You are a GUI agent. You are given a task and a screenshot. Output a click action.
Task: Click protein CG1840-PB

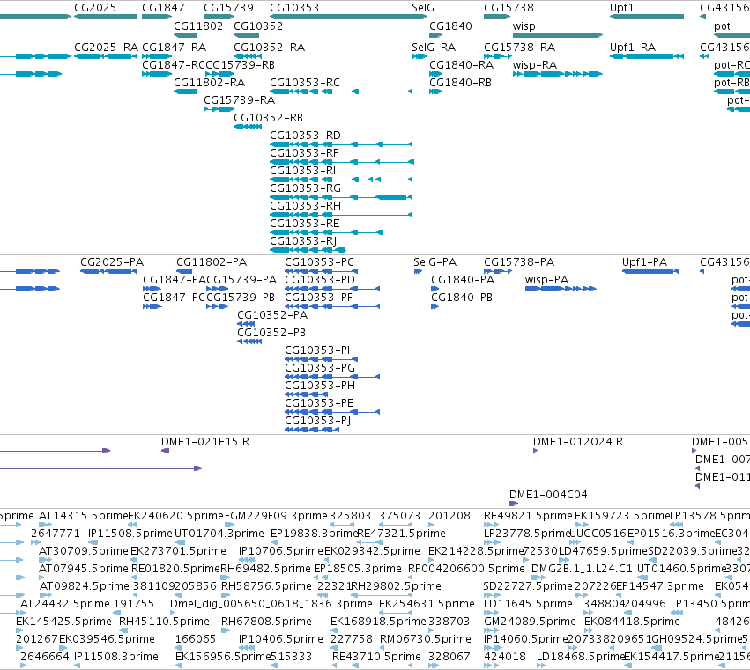click(x=462, y=298)
